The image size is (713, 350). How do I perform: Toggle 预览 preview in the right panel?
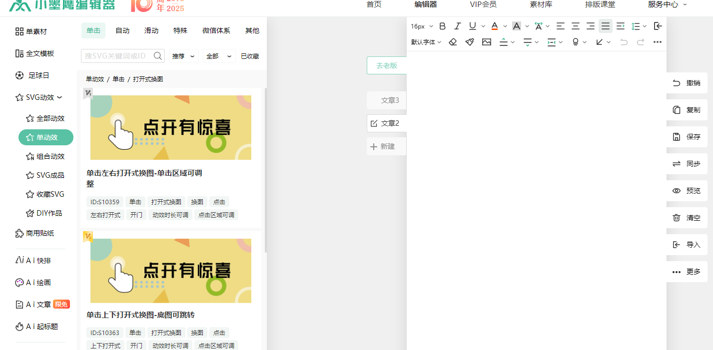pos(687,191)
